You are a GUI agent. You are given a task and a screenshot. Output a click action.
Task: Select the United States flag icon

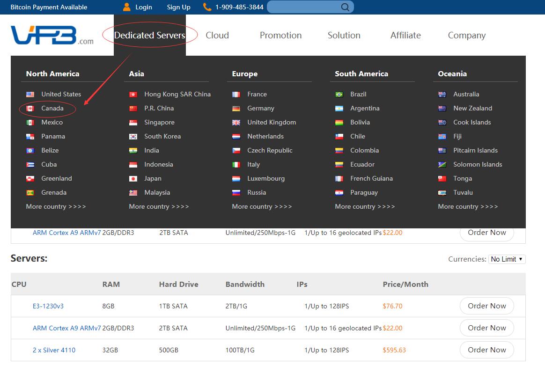(30, 94)
